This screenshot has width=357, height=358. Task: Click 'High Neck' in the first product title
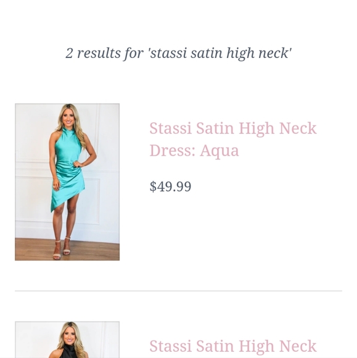(x=277, y=129)
